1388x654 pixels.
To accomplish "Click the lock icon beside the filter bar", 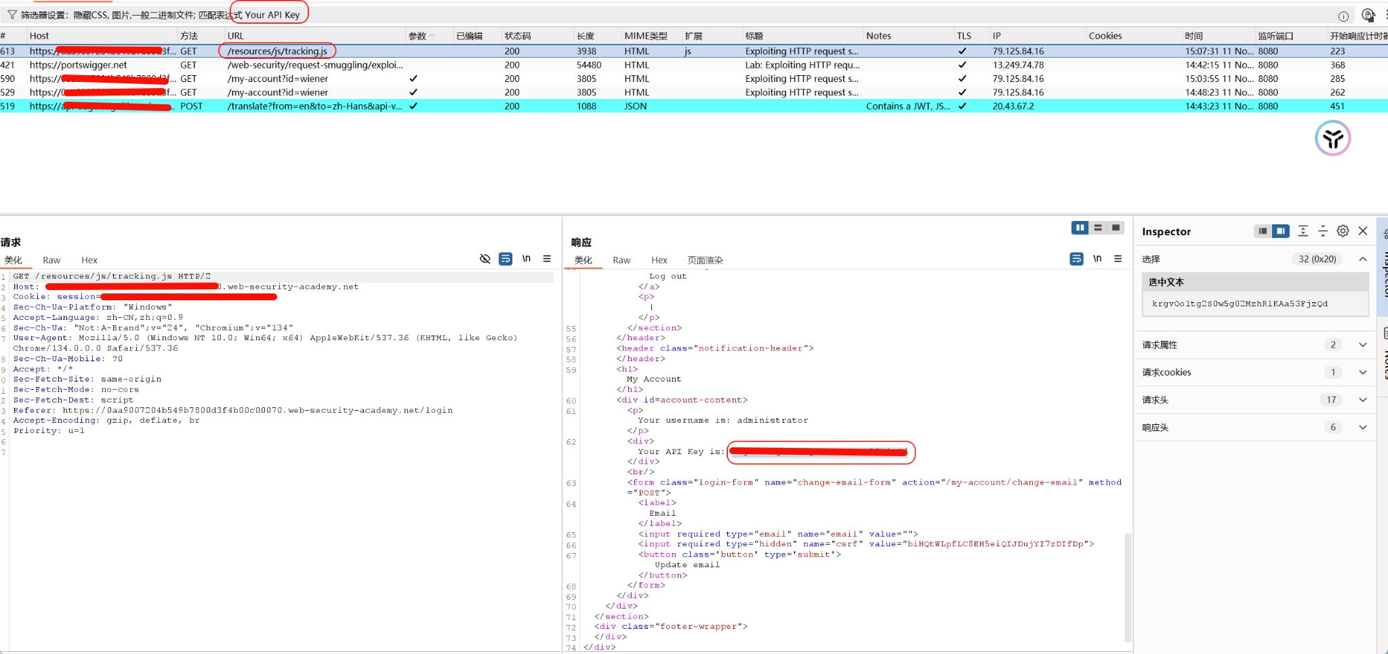I will tap(1368, 15).
